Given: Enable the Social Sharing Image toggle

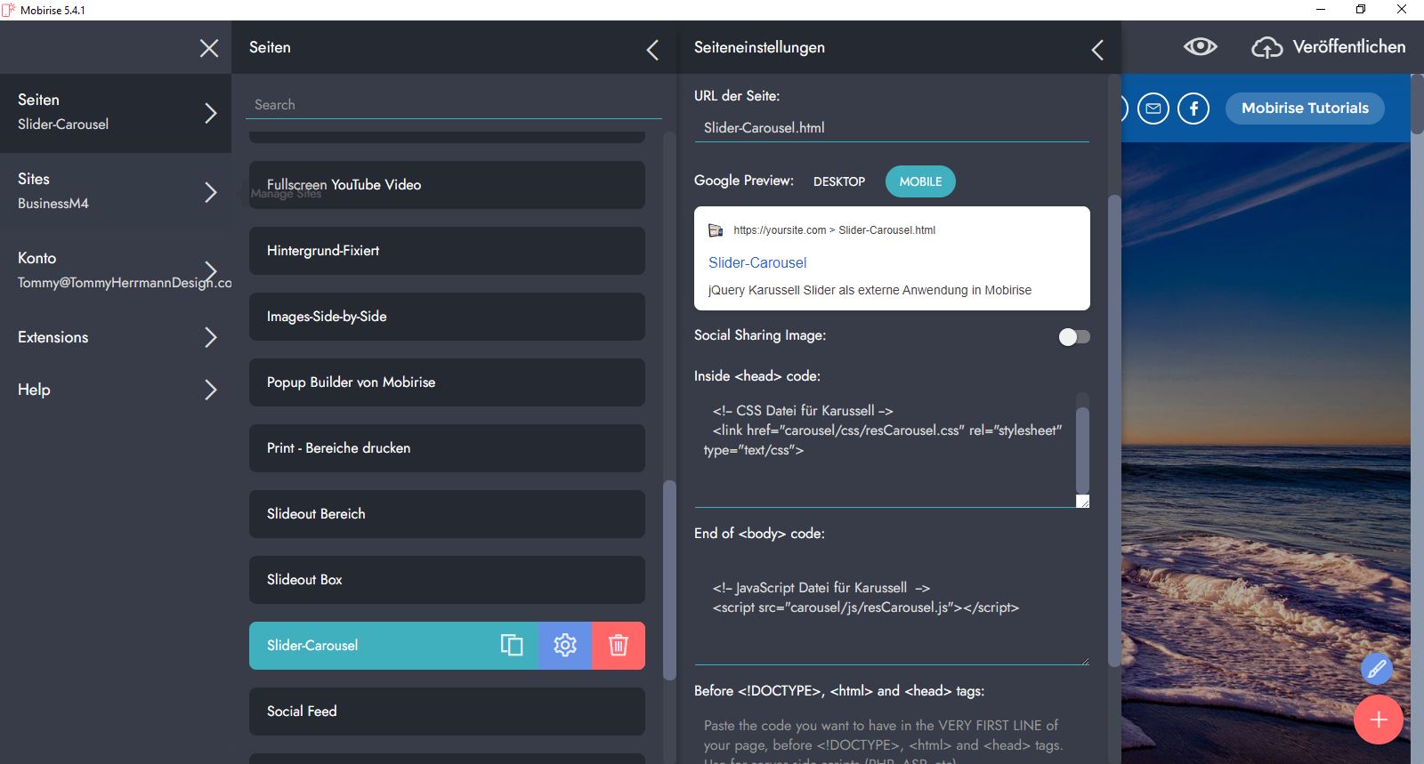Looking at the screenshot, I should 1073,336.
